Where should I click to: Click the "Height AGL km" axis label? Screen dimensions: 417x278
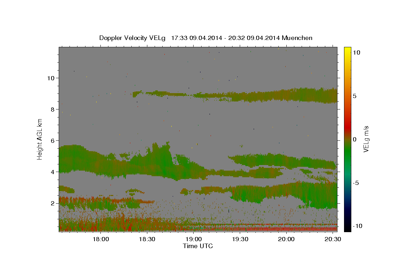tap(40, 139)
